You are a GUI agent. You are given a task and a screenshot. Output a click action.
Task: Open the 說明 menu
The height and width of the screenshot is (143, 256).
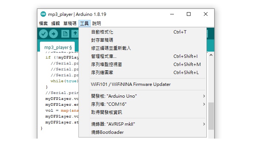[x=97, y=24]
